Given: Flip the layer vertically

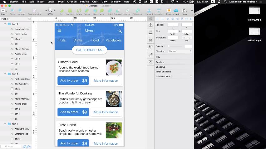Looking at the screenshot, I should pos(190,38).
